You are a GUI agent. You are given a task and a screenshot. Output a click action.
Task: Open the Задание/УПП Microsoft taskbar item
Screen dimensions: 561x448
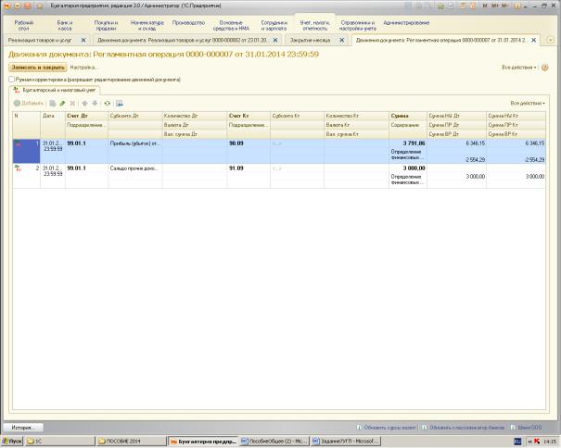(346, 442)
